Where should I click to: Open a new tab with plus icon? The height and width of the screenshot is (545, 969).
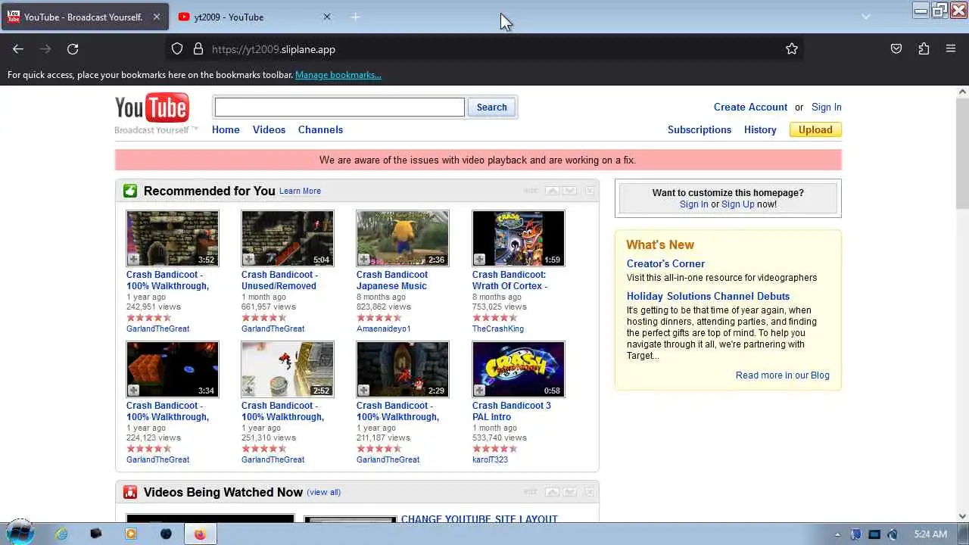pos(356,17)
